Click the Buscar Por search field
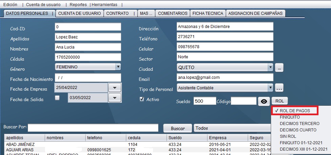This screenshot has width=331, height=155. click(x=93, y=128)
